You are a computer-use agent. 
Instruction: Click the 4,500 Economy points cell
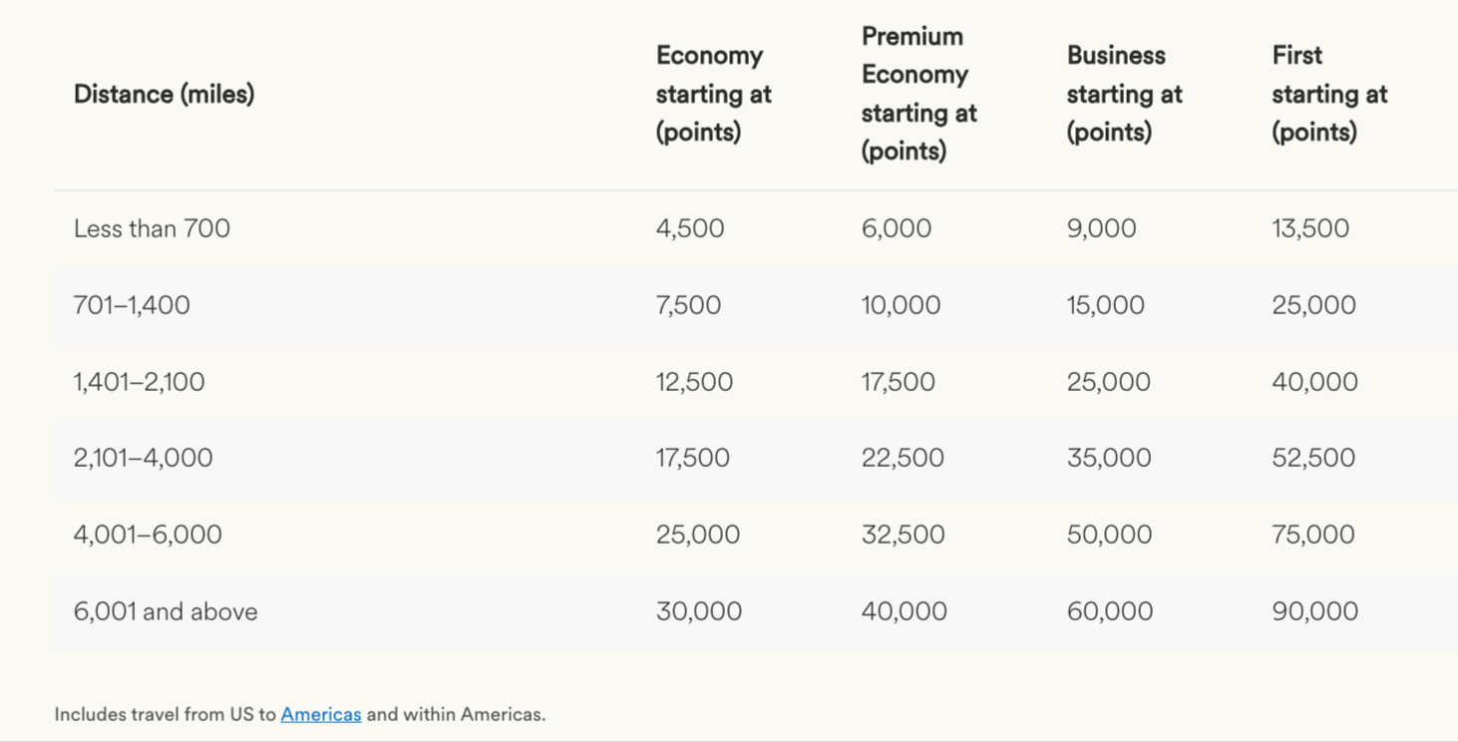(690, 228)
